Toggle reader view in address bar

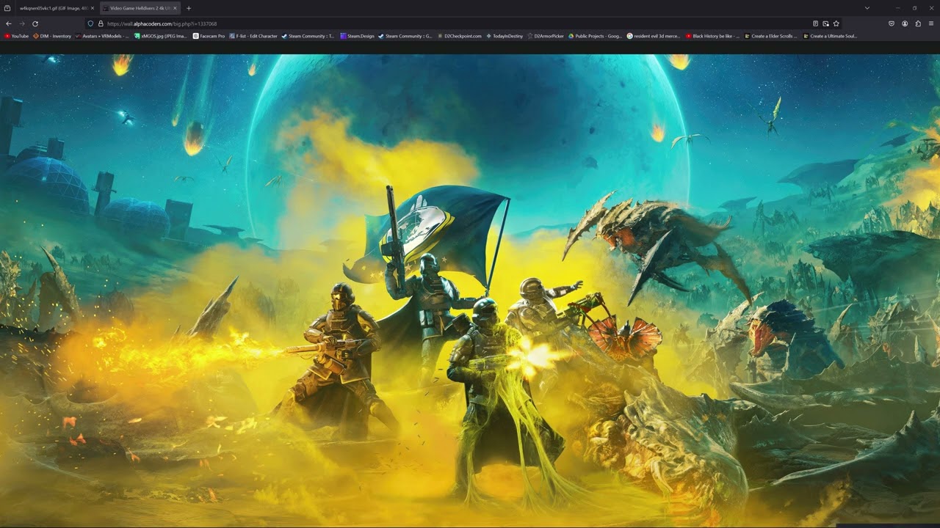click(x=815, y=23)
